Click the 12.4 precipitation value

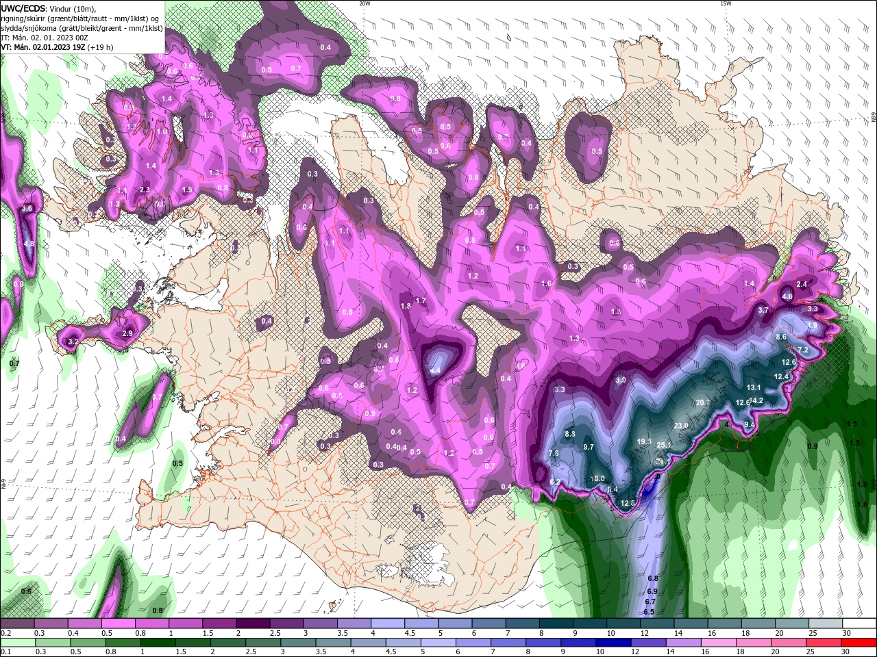[782, 376]
